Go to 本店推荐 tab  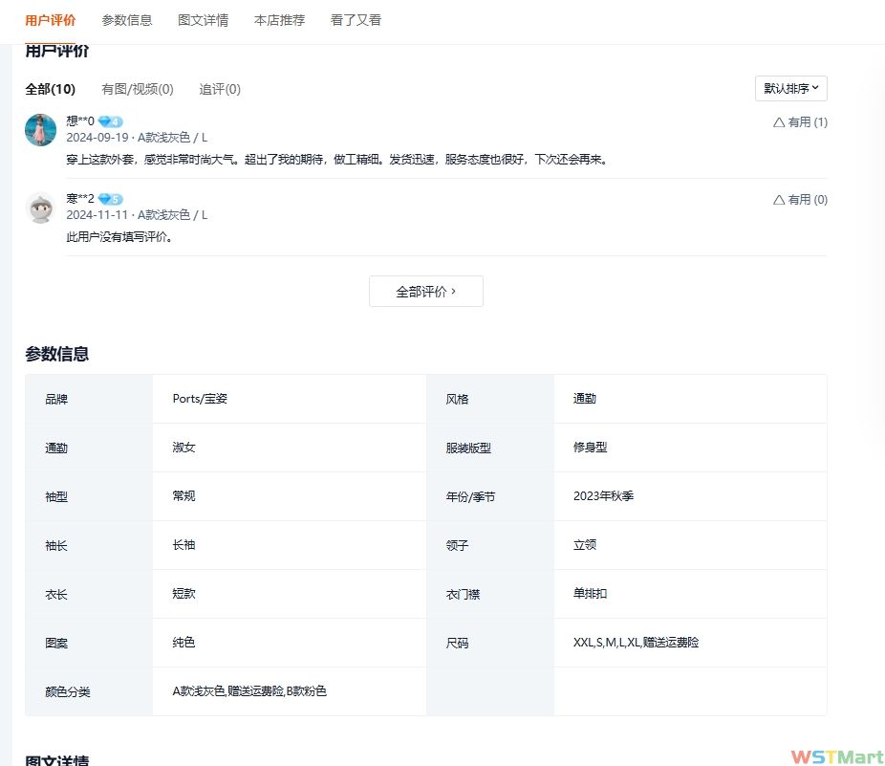(279, 20)
